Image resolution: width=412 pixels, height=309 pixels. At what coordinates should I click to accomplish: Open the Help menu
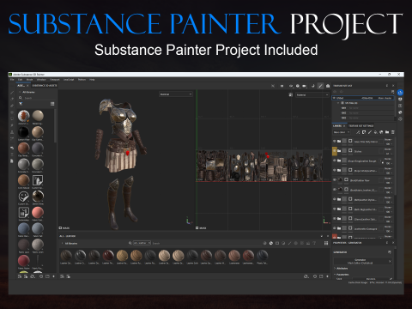pos(92,80)
